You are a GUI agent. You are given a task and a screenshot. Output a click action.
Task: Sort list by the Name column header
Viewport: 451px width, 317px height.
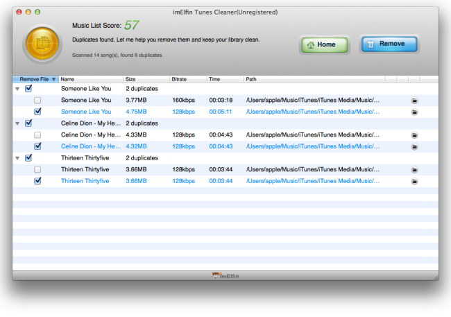coord(91,79)
